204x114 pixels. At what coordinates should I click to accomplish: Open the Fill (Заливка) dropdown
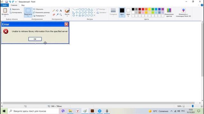[102, 13]
